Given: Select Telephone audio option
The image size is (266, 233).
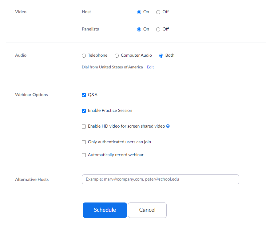Looking at the screenshot, I should pos(84,56).
